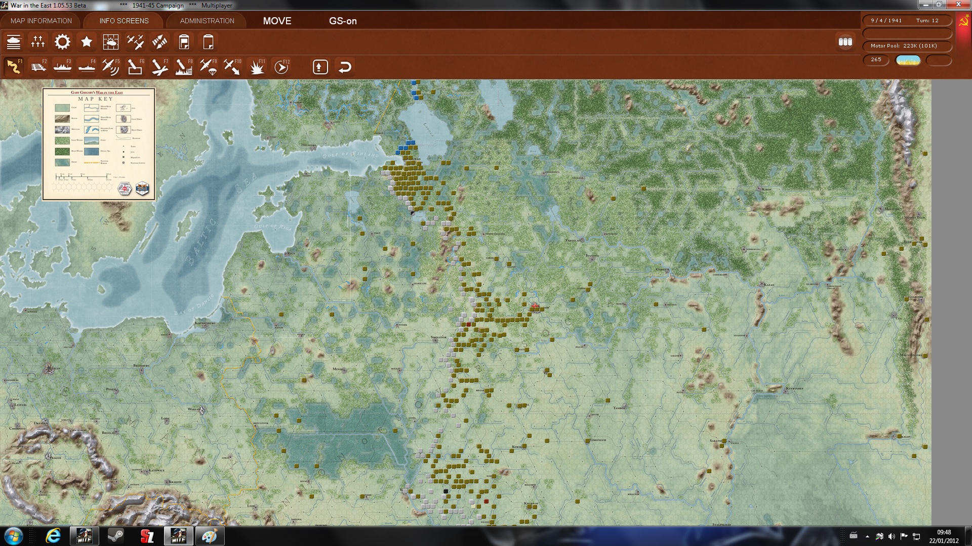The image size is (972, 546).
Task: Select the F2 Rail mode
Action: [x=38, y=67]
